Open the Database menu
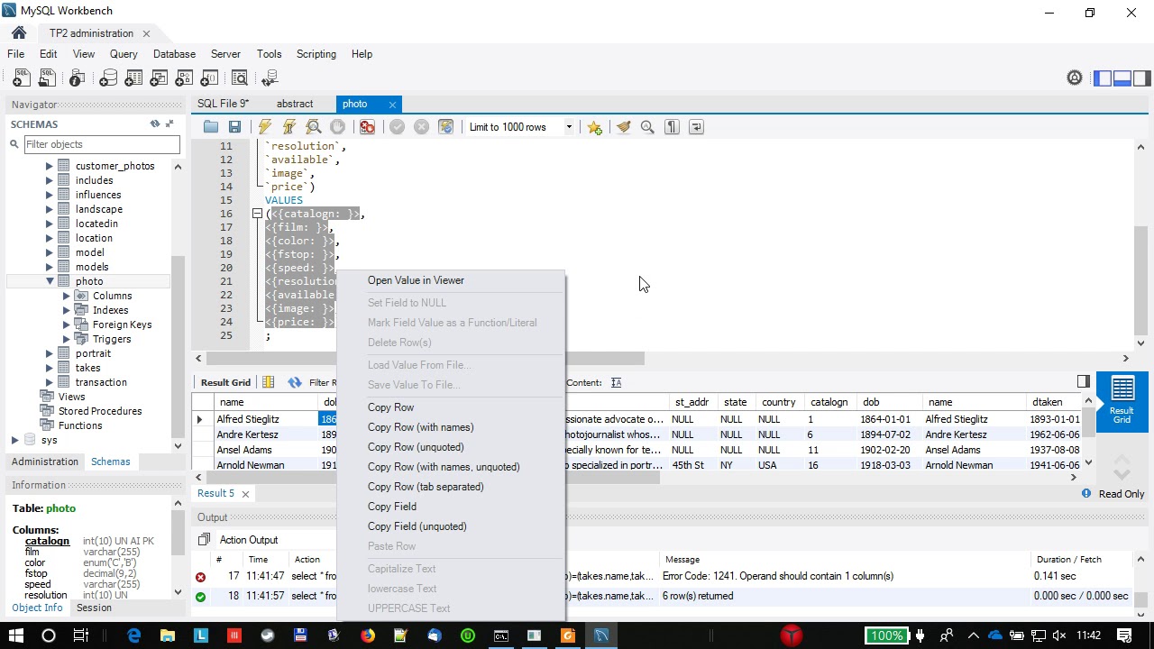1154x649 pixels. [174, 54]
